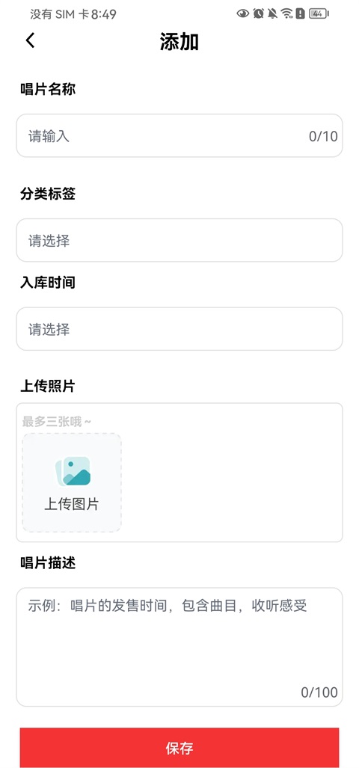359x768 pixels.
Task: Click the 上传图片 tile label
Action: (x=72, y=504)
